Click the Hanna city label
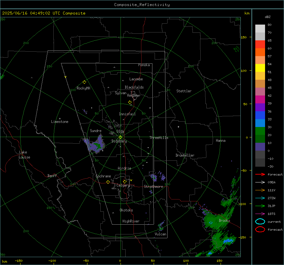The width and height of the screenshot is (284, 265). coord(221,141)
